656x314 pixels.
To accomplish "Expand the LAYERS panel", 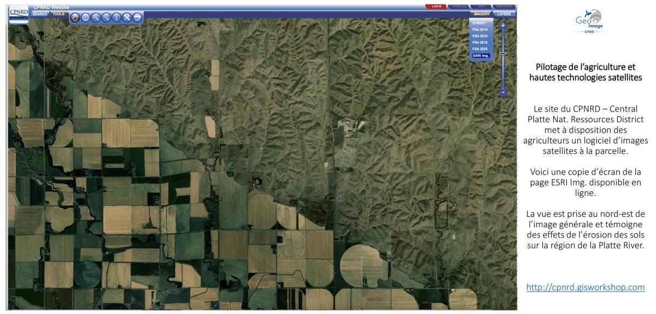I will point(505,13).
